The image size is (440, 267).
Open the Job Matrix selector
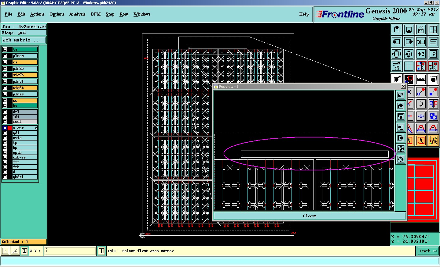(x=24, y=40)
